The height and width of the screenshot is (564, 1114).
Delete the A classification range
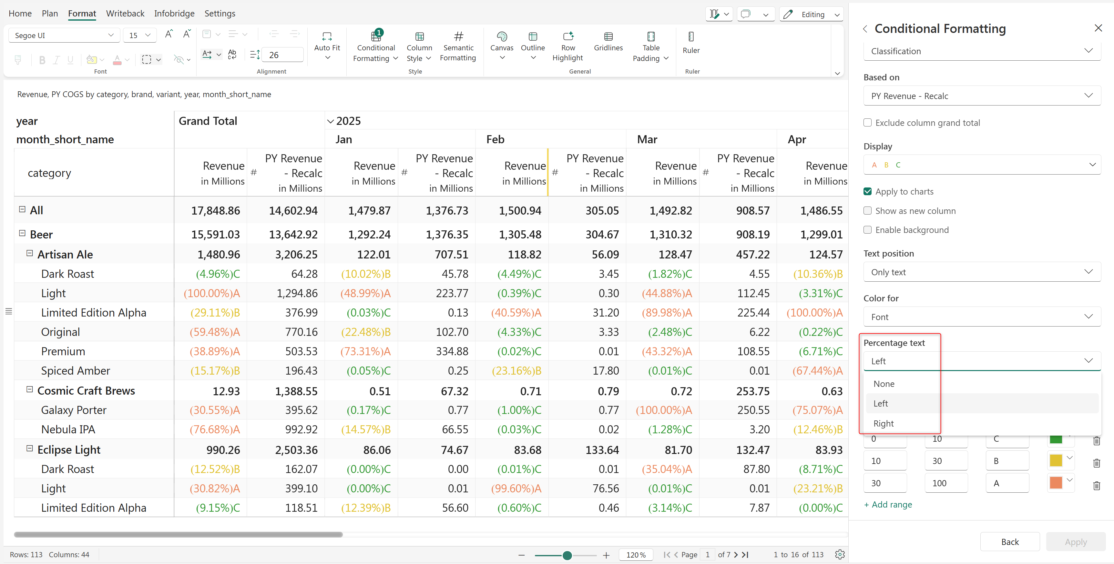coord(1096,485)
